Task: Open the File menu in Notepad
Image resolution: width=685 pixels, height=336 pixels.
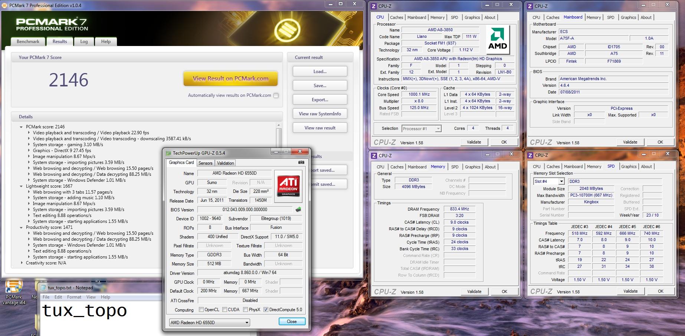Action: 46,297
